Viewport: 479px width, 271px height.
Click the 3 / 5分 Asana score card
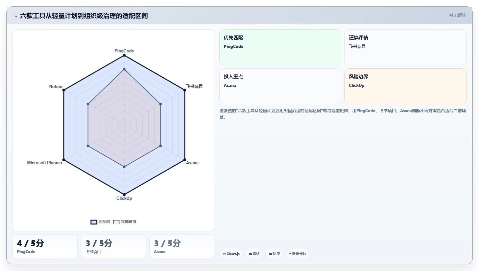tap(182, 246)
